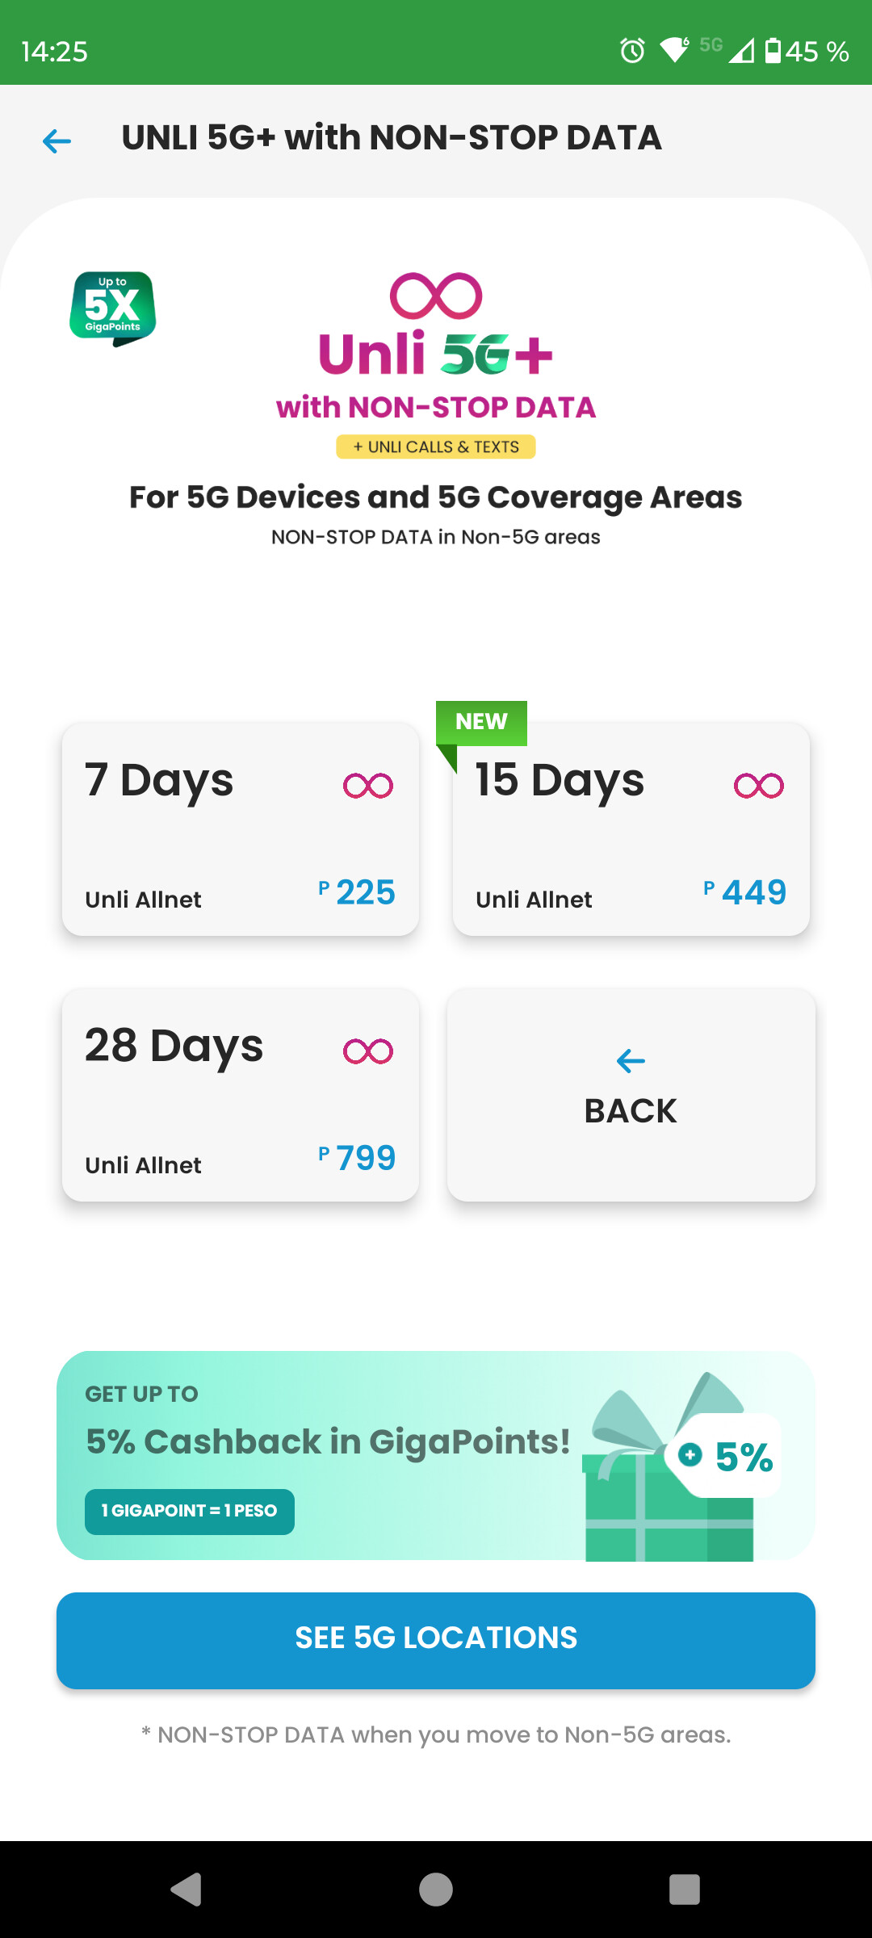Tap the 1 GIGAPOINT = 1 PESO label
The height and width of the screenshot is (1938, 872).
tap(190, 1511)
